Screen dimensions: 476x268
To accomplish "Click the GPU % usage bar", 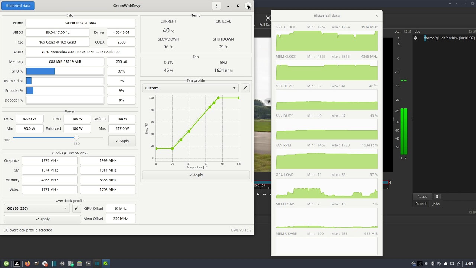I will coord(65,71).
